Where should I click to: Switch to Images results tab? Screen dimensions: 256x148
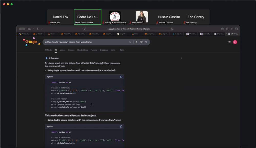pos(71,50)
